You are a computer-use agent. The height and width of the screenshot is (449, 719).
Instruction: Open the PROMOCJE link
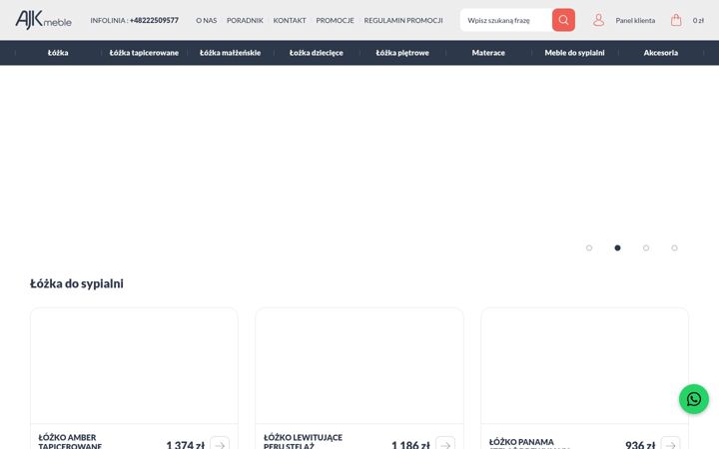(335, 21)
